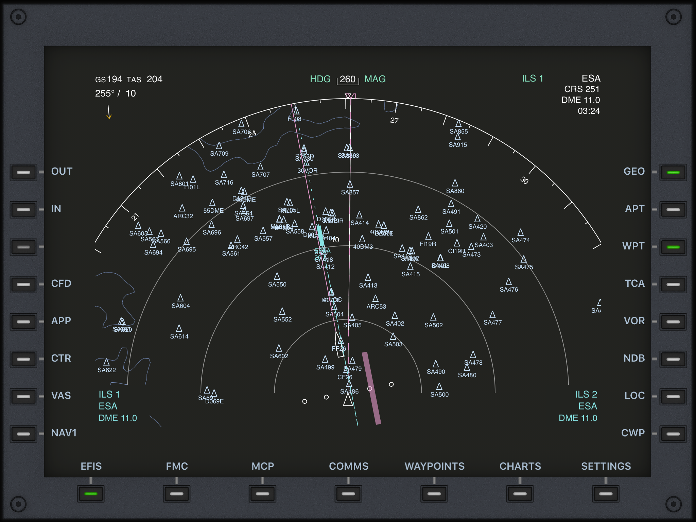Toggle the GEO overlay button
This screenshot has width=696, height=522.
[x=673, y=172]
